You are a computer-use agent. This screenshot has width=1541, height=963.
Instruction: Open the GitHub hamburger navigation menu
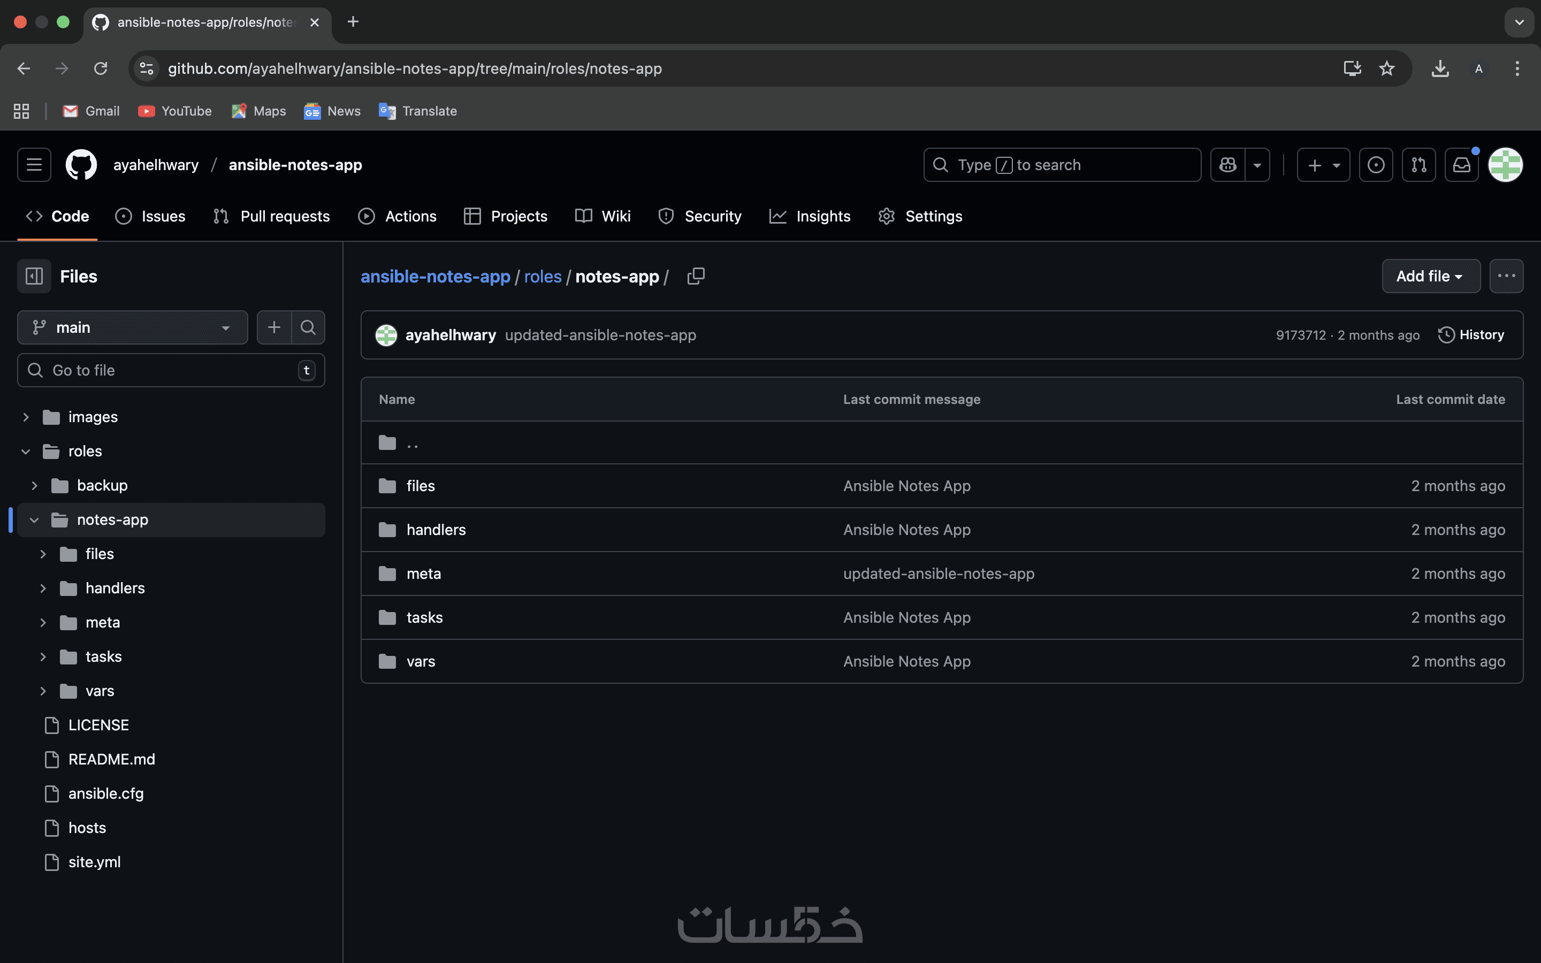point(34,165)
